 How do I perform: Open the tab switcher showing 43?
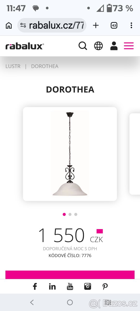click(114, 25)
